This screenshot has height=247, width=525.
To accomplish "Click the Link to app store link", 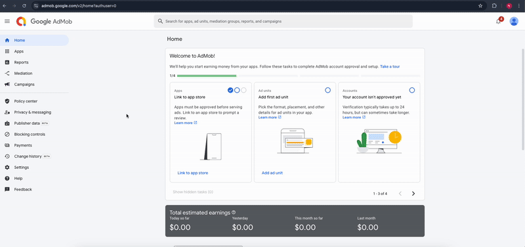I will point(193,173).
